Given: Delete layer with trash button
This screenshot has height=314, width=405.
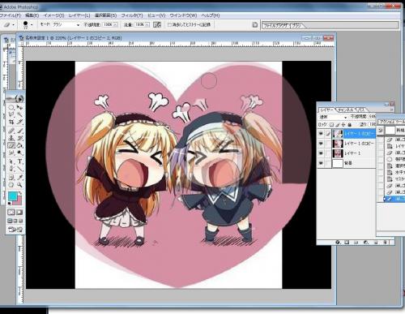Looking at the screenshot, I should (386, 243).
